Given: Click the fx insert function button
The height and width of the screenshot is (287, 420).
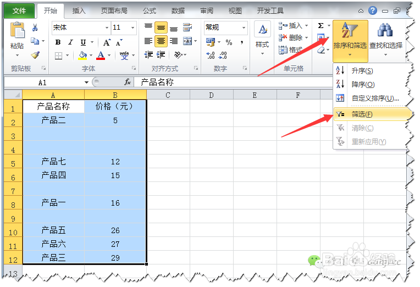Looking at the screenshot, I should click(128, 82).
